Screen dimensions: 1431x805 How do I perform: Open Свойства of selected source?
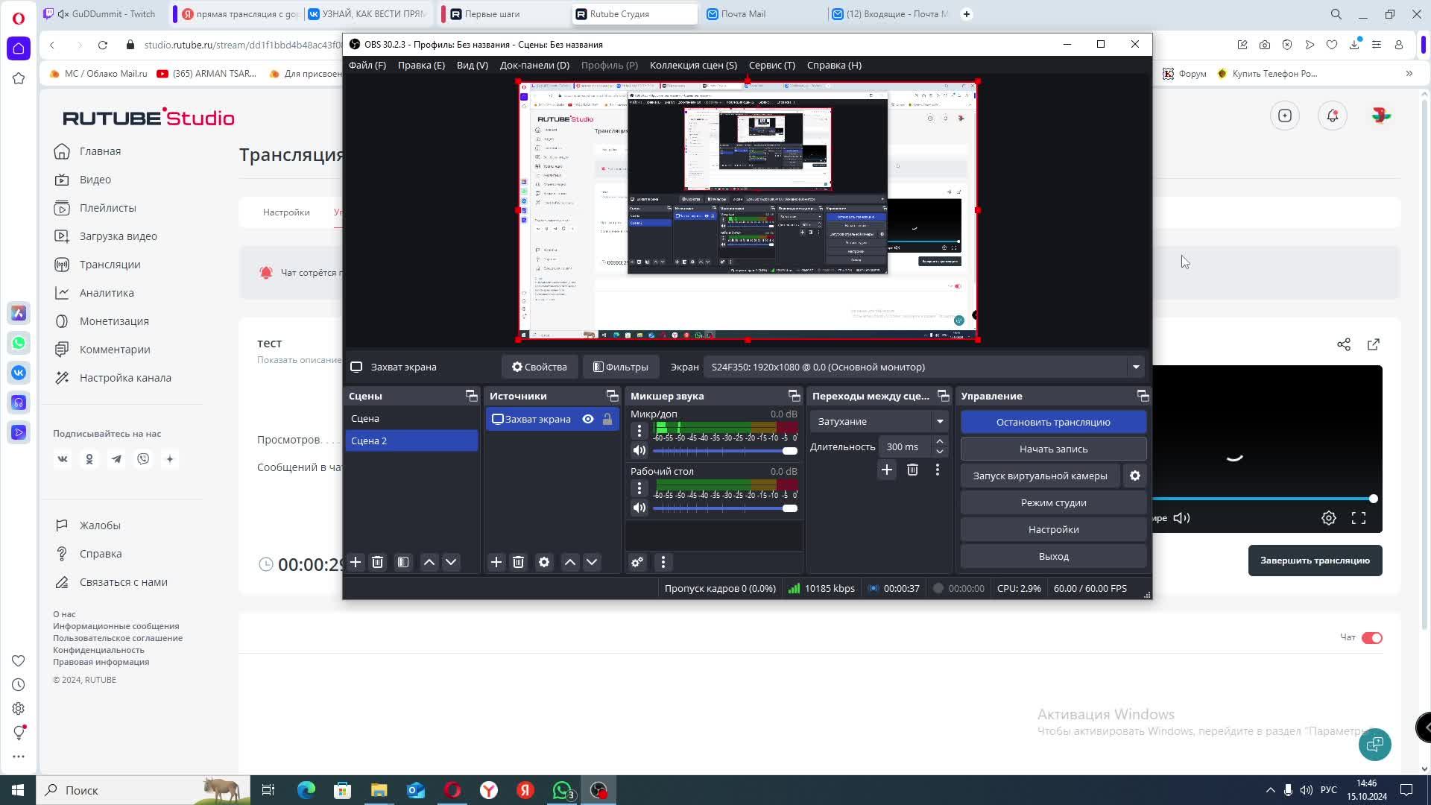pos(539,367)
